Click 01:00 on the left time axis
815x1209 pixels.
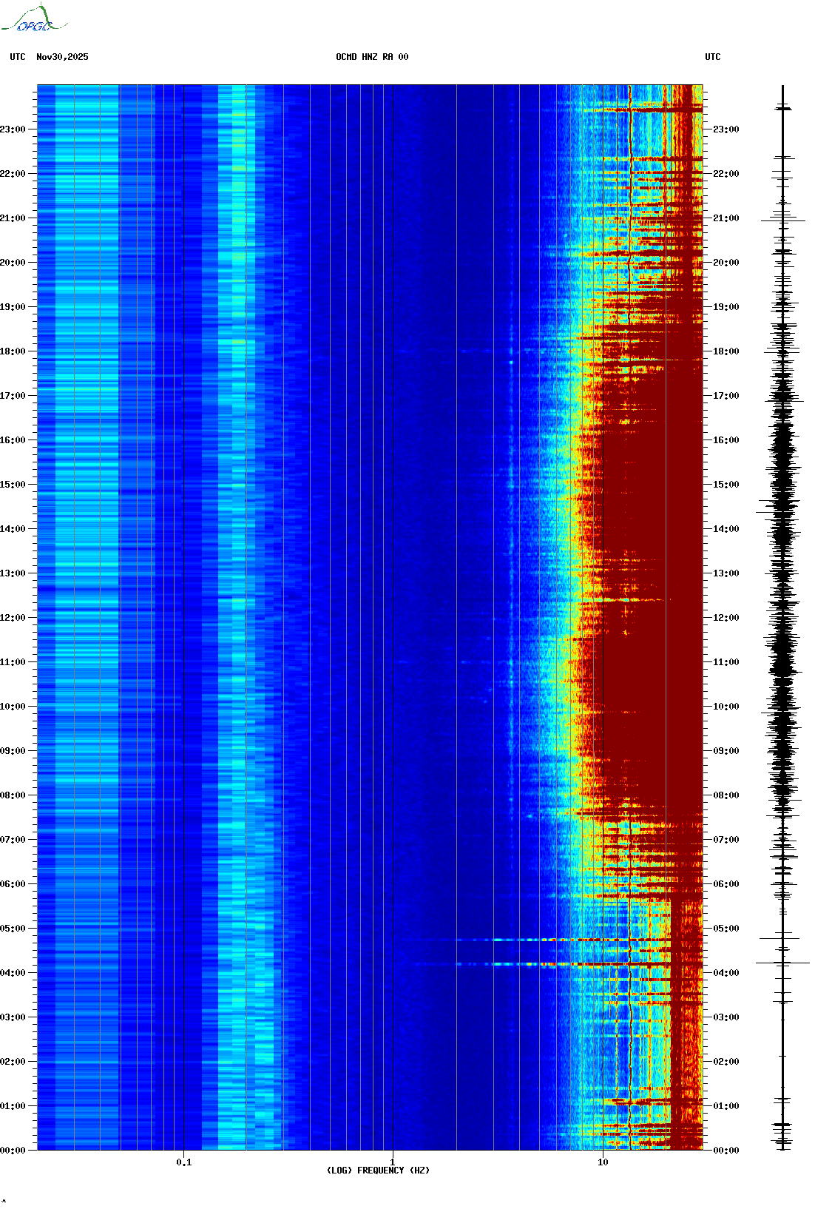click(x=13, y=1106)
